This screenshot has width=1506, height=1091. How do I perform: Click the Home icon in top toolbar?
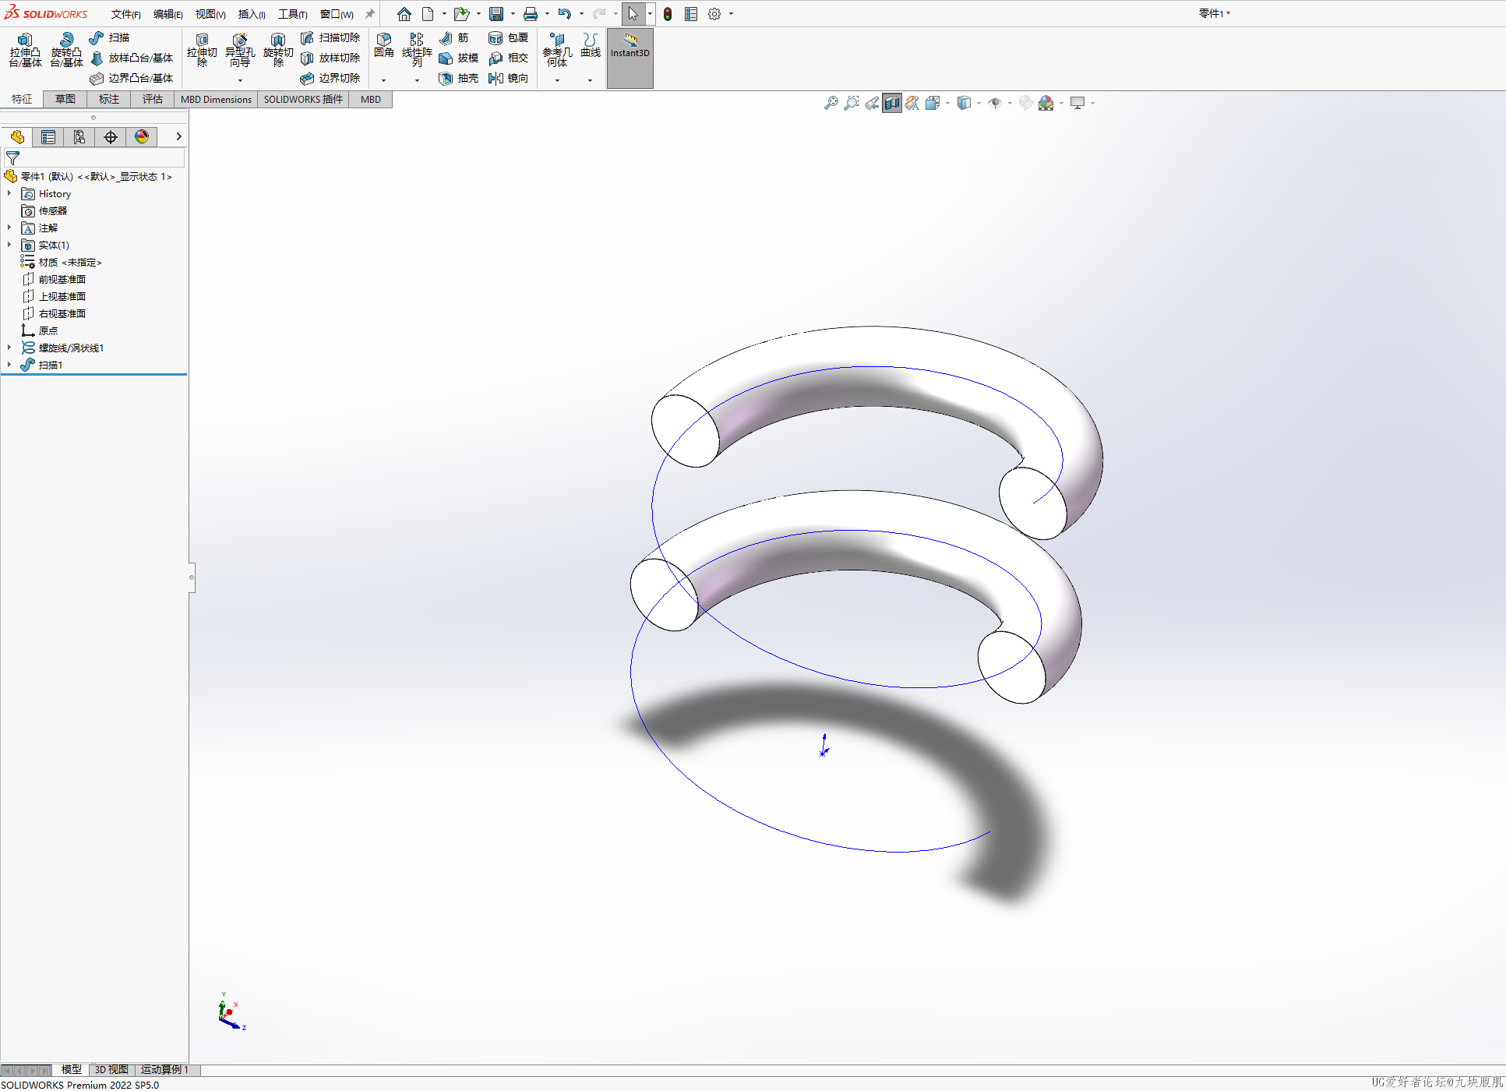404,14
